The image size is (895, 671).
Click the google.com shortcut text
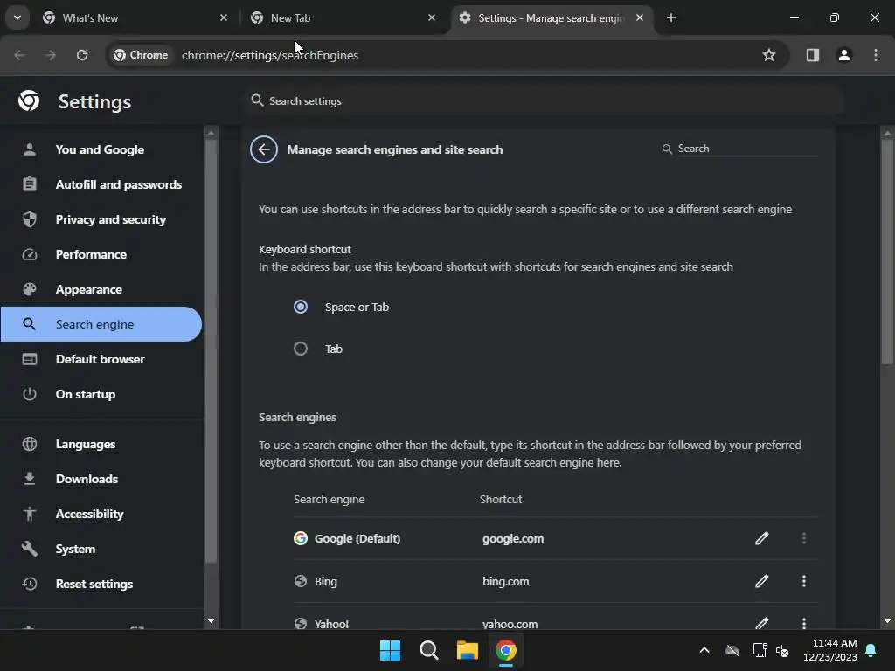pyautogui.click(x=513, y=538)
